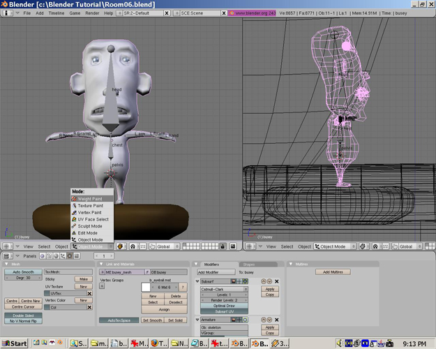The image size is (436, 349).
Task: Open right viewport Object Mode dropdown
Action: pyautogui.click(x=333, y=246)
